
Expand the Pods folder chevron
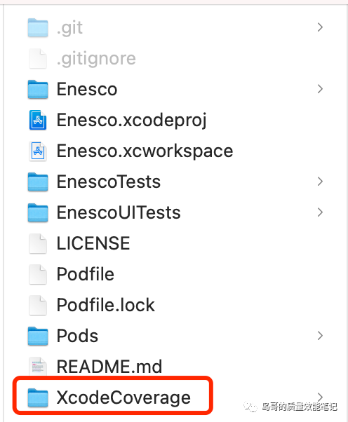coord(320,336)
